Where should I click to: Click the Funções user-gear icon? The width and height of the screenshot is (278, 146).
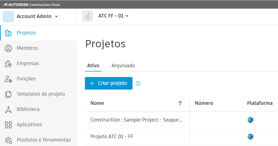point(8,79)
